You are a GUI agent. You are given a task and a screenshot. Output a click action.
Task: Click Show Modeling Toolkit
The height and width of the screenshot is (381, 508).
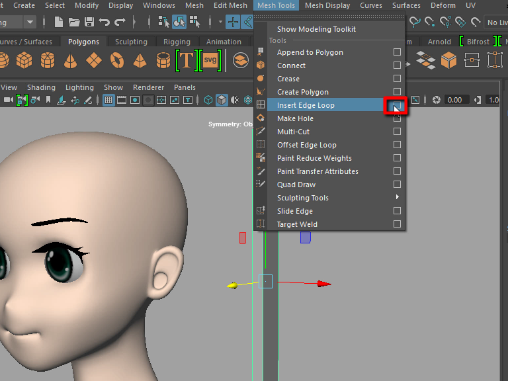point(316,29)
